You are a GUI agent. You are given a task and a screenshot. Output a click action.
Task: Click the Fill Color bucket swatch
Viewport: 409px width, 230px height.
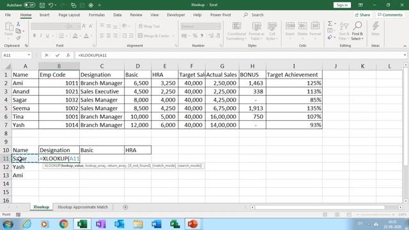click(x=75, y=36)
